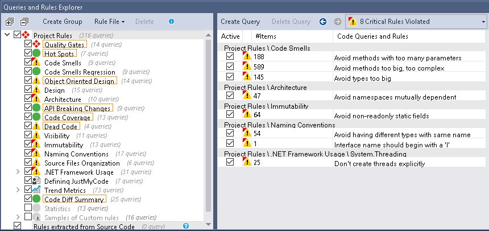Click the Defining JustMyCode group icon
This screenshot has height=231, width=489.
click(36, 181)
